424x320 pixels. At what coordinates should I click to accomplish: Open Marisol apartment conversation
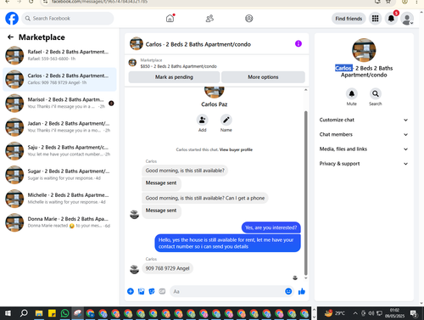click(59, 103)
